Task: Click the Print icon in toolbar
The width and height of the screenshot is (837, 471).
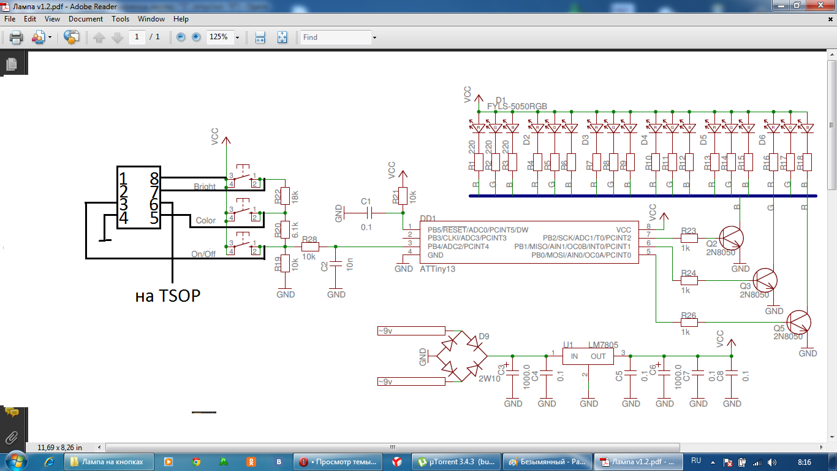Action: pos(17,37)
